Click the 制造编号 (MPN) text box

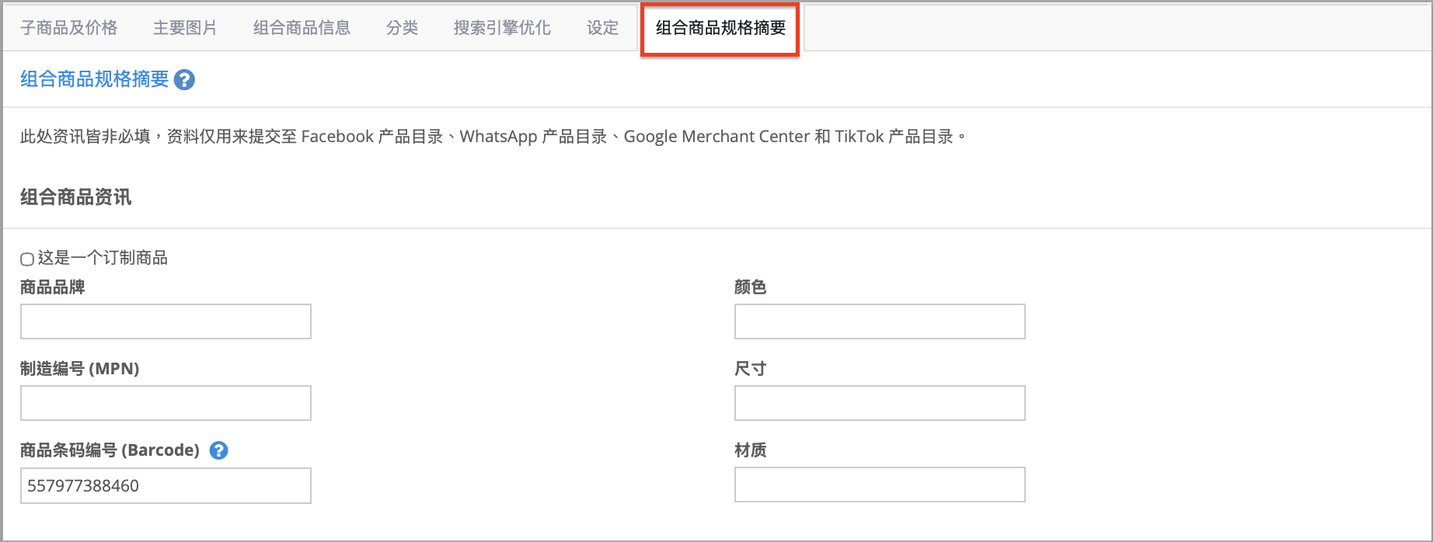coord(166,403)
